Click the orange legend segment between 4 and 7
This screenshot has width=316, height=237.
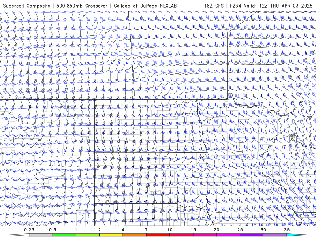coord(134,235)
